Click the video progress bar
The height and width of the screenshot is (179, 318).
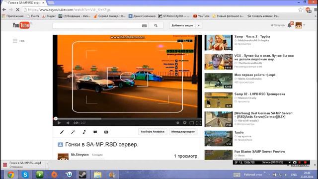pyautogui.click(x=127, y=119)
